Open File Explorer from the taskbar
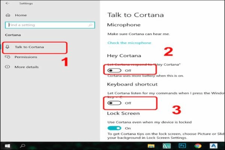 point(151,145)
